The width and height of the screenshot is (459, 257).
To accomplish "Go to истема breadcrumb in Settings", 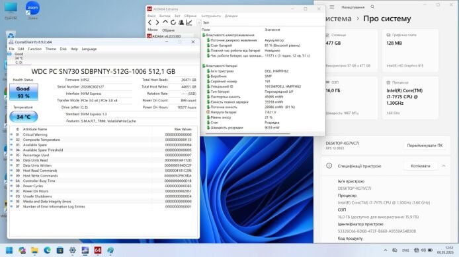I will (x=339, y=18).
